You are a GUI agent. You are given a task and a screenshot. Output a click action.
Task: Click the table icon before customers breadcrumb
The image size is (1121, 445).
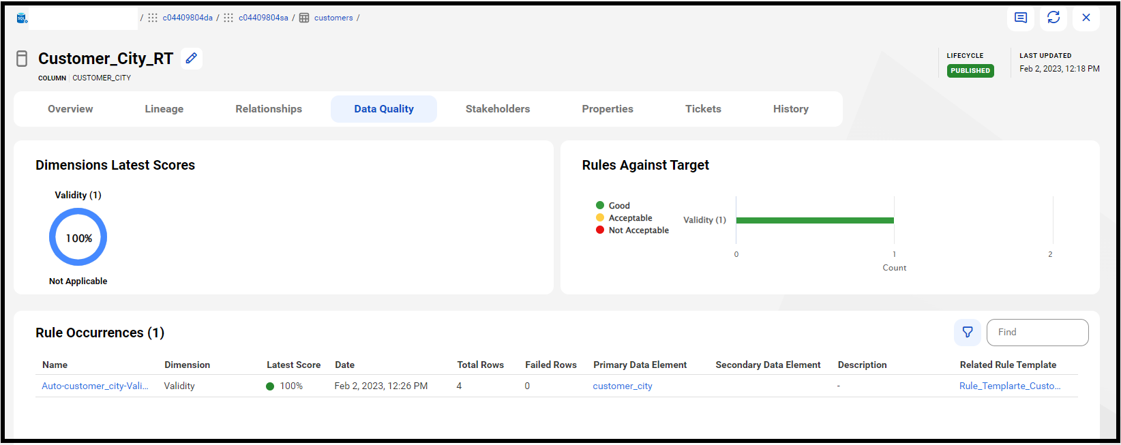(304, 18)
